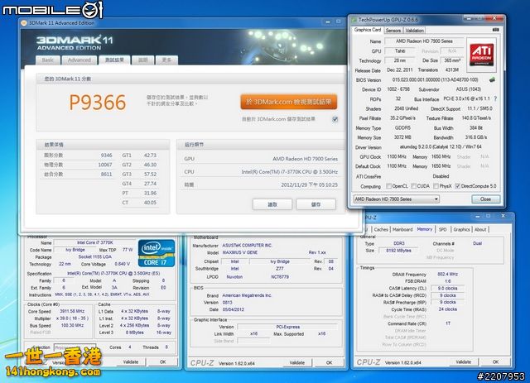Click the GPU-Z screenshot camera icon

click(494, 30)
